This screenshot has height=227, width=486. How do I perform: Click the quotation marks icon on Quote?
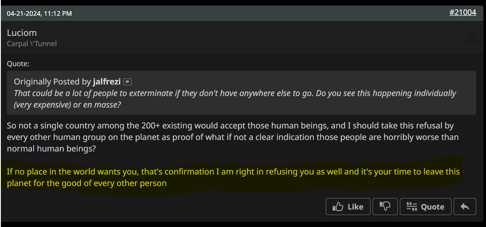[411, 207]
